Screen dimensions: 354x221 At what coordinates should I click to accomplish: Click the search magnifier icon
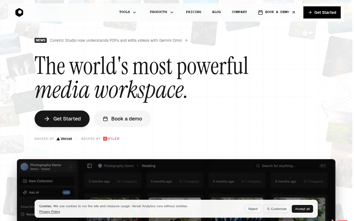click(258, 166)
